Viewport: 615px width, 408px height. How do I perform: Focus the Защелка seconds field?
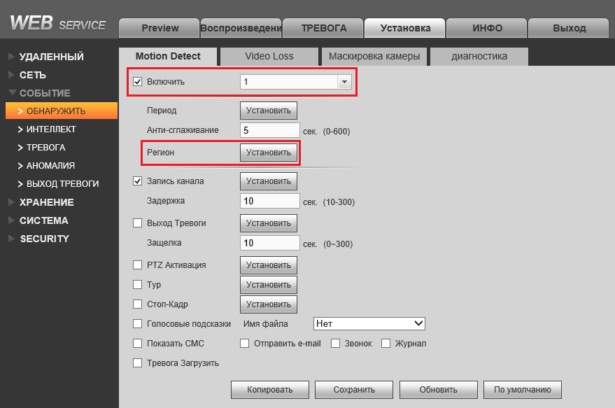[270, 243]
